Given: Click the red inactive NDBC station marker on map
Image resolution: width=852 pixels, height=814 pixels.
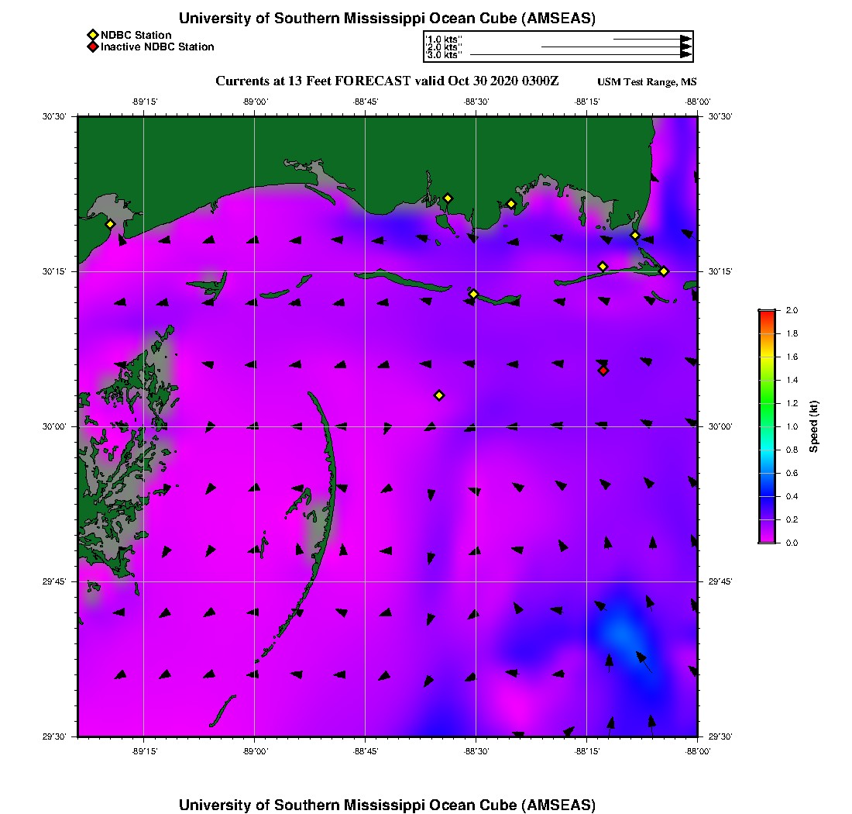Looking at the screenshot, I should (603, 371).
